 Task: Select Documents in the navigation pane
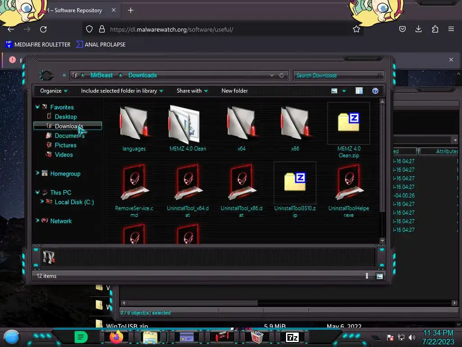pyautogui.click(x=69, y=136)
